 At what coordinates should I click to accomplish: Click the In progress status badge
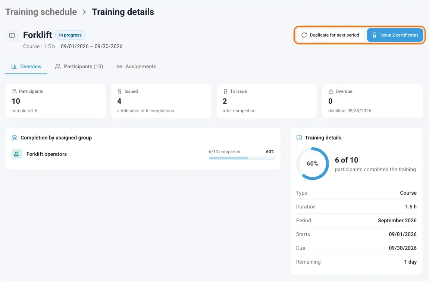tap(70, 35)
